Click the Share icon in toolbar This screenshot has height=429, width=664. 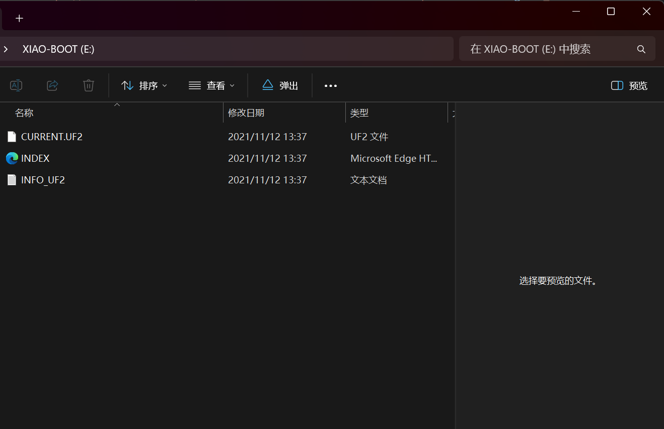pyautogui.click(x=52, y=85)
